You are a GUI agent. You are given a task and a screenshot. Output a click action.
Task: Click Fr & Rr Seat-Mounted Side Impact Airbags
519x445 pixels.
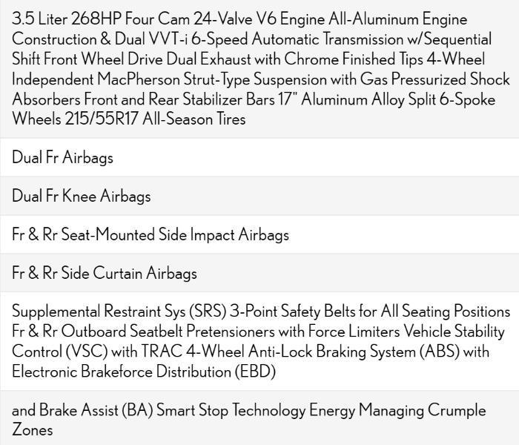(151, 234)
